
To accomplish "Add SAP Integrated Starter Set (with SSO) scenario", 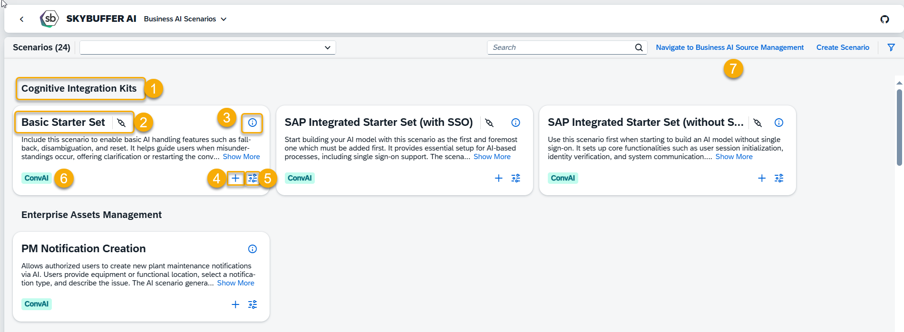I will tap(498, 178).
